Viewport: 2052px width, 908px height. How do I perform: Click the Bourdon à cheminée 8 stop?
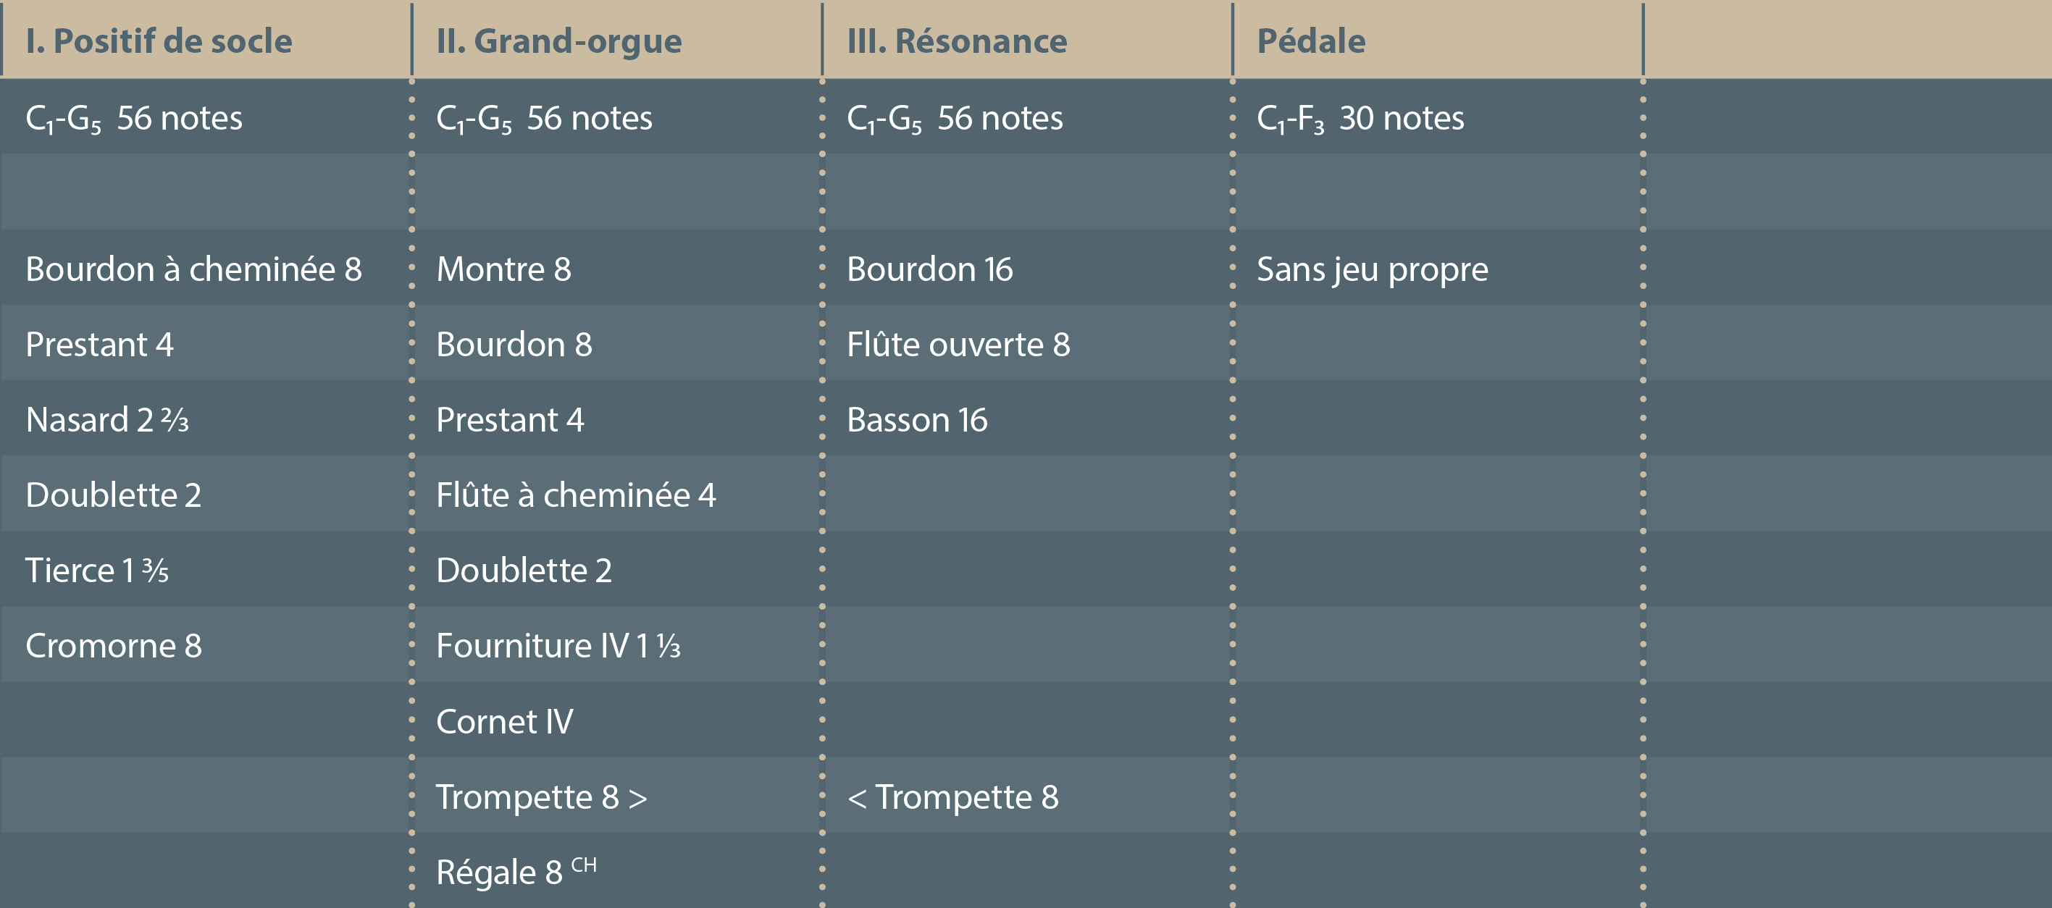pyautogui.click(x=193, y=269)
